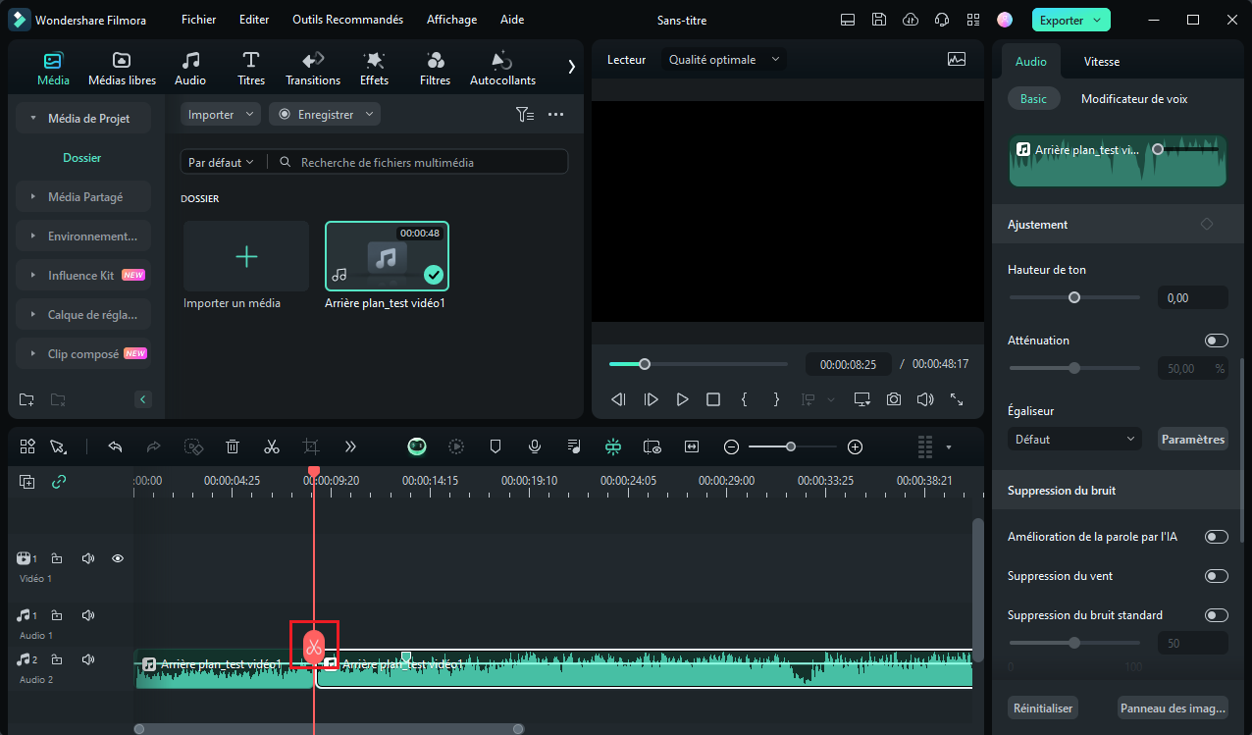Open the Qualité optimale dropdown

pos(724,60)
